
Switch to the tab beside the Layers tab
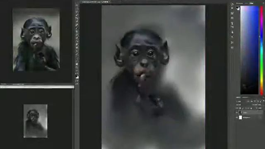pos(245,98)
